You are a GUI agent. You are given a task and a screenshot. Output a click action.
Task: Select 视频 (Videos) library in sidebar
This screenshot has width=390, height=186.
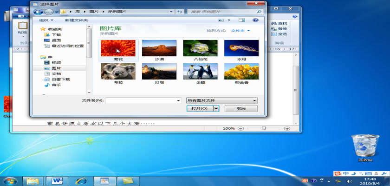[x=56, y=62]
